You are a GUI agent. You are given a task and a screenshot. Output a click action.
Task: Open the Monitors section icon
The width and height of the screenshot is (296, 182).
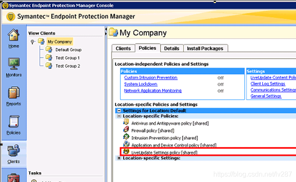click(x=14, y=64)
